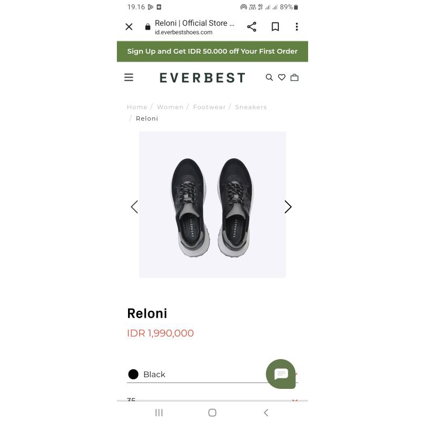Show previous product image with left arrow
This screenshot has height=425, width=425.
click(135, 207)
